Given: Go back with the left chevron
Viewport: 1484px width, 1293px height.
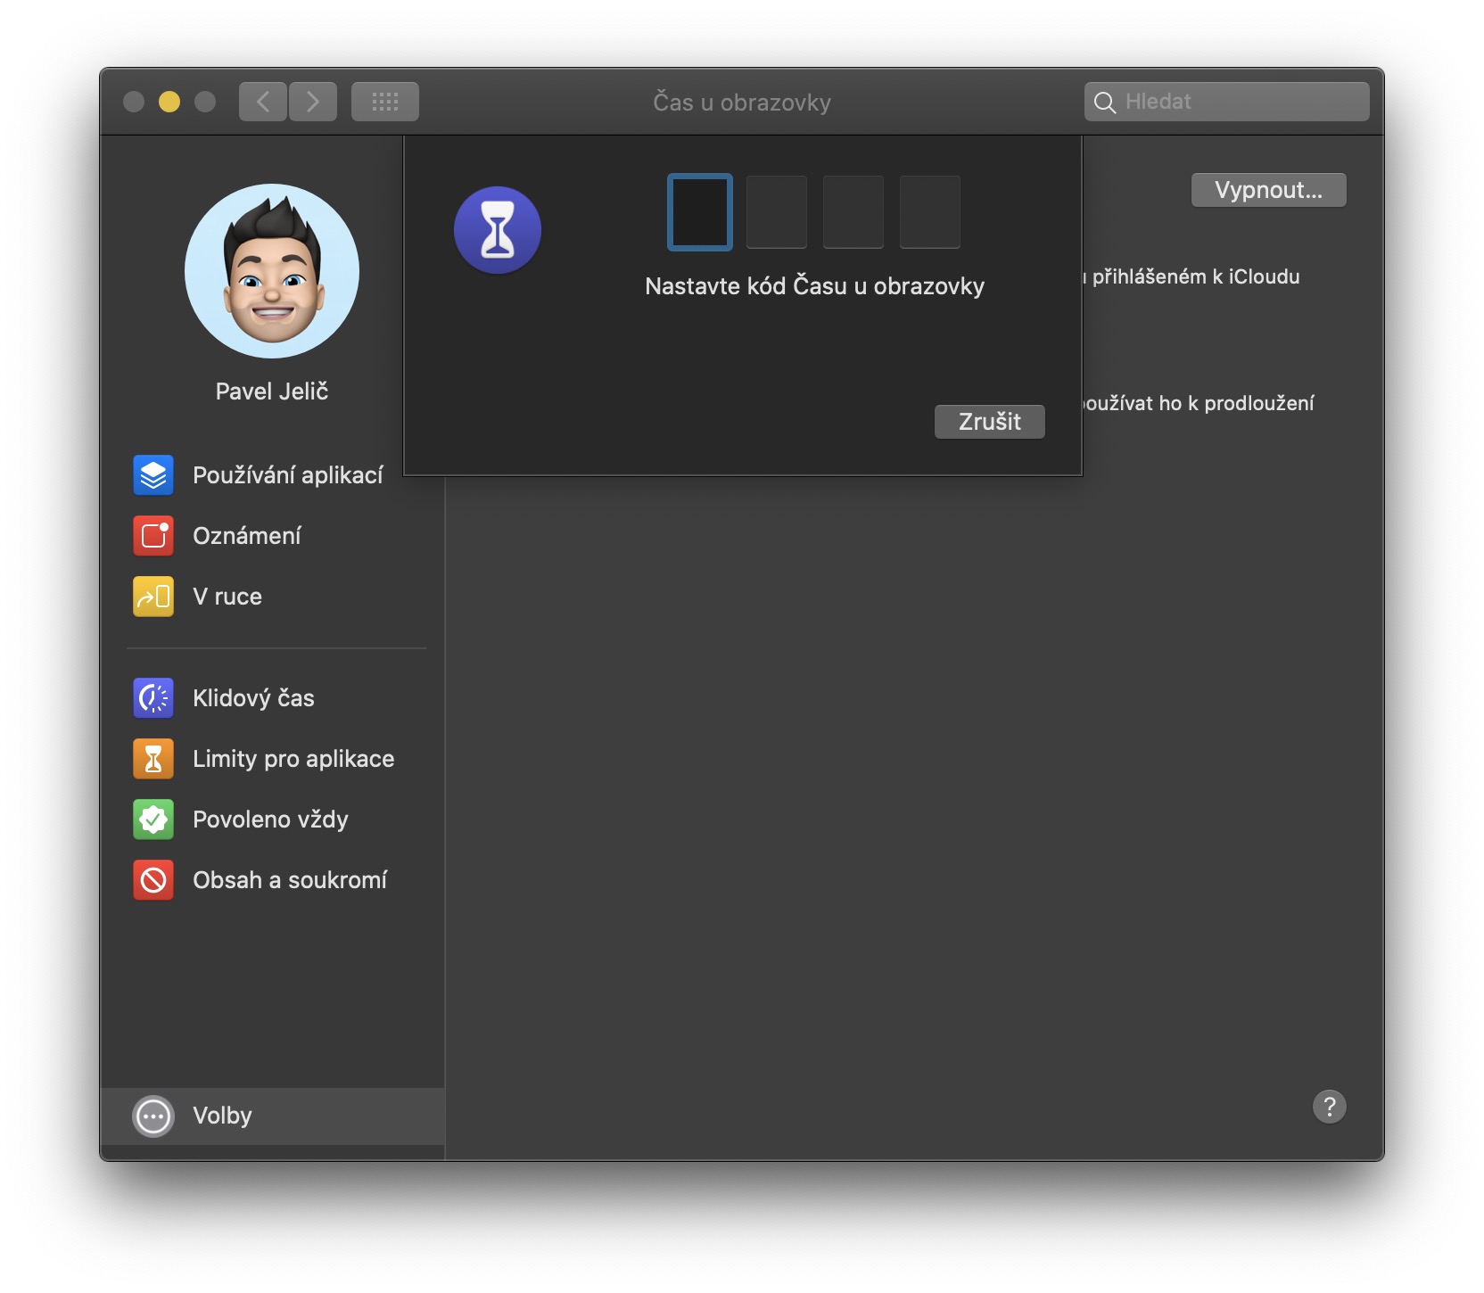Looking at the screenshot, I should (x=263, y=102).
